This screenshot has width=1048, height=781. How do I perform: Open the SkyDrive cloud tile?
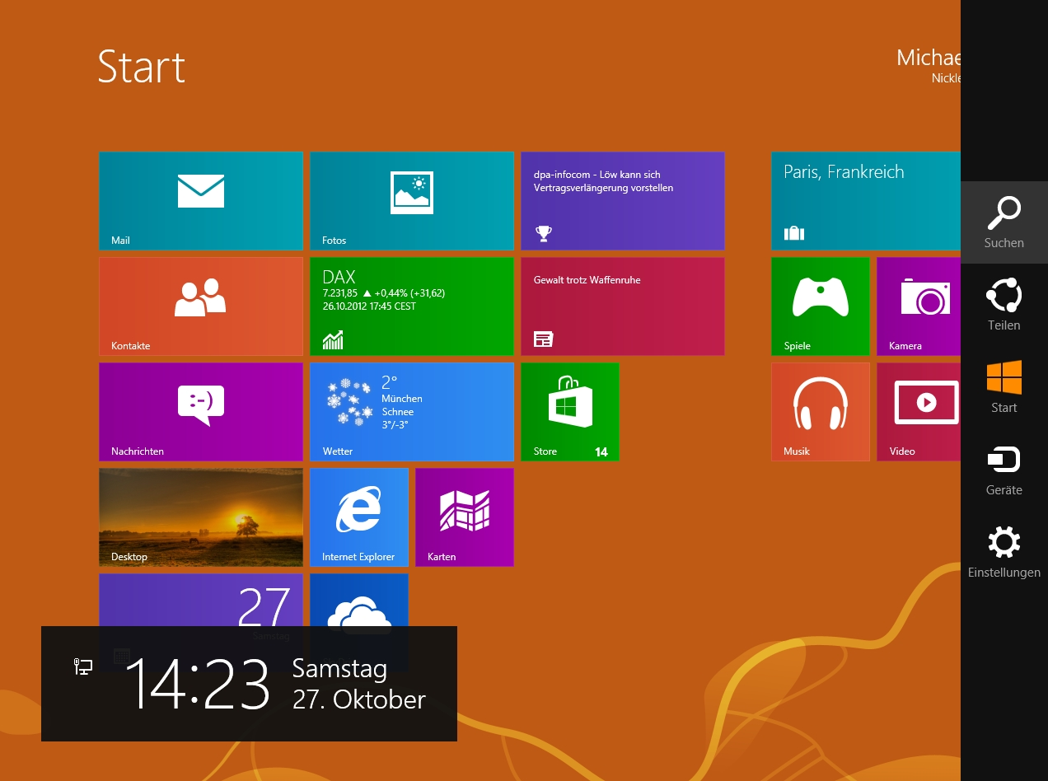tap(359, 600)
